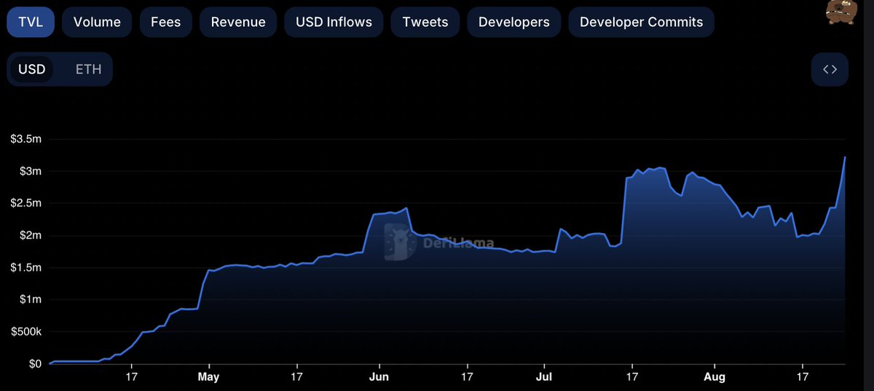Toggle the Developer Commits chip
This screenshot has height=391, width=874.
(x=642, y=22)
